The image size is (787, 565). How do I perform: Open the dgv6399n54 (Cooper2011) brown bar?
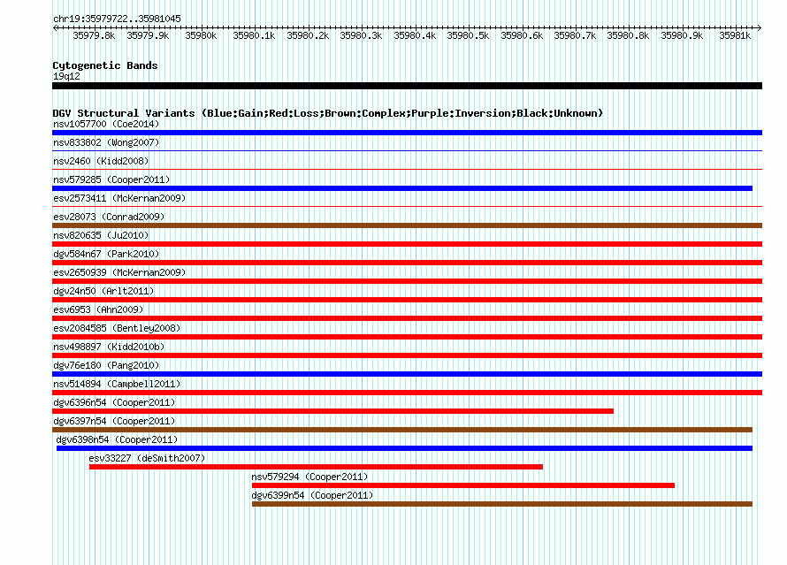502,504
